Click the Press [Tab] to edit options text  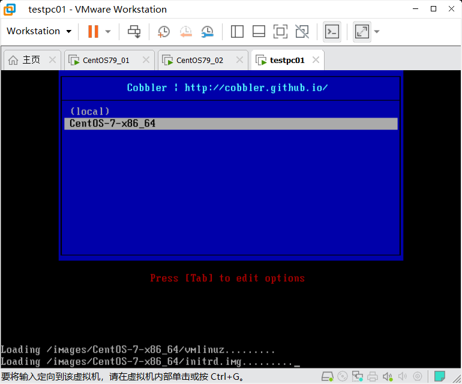[227, 278]
